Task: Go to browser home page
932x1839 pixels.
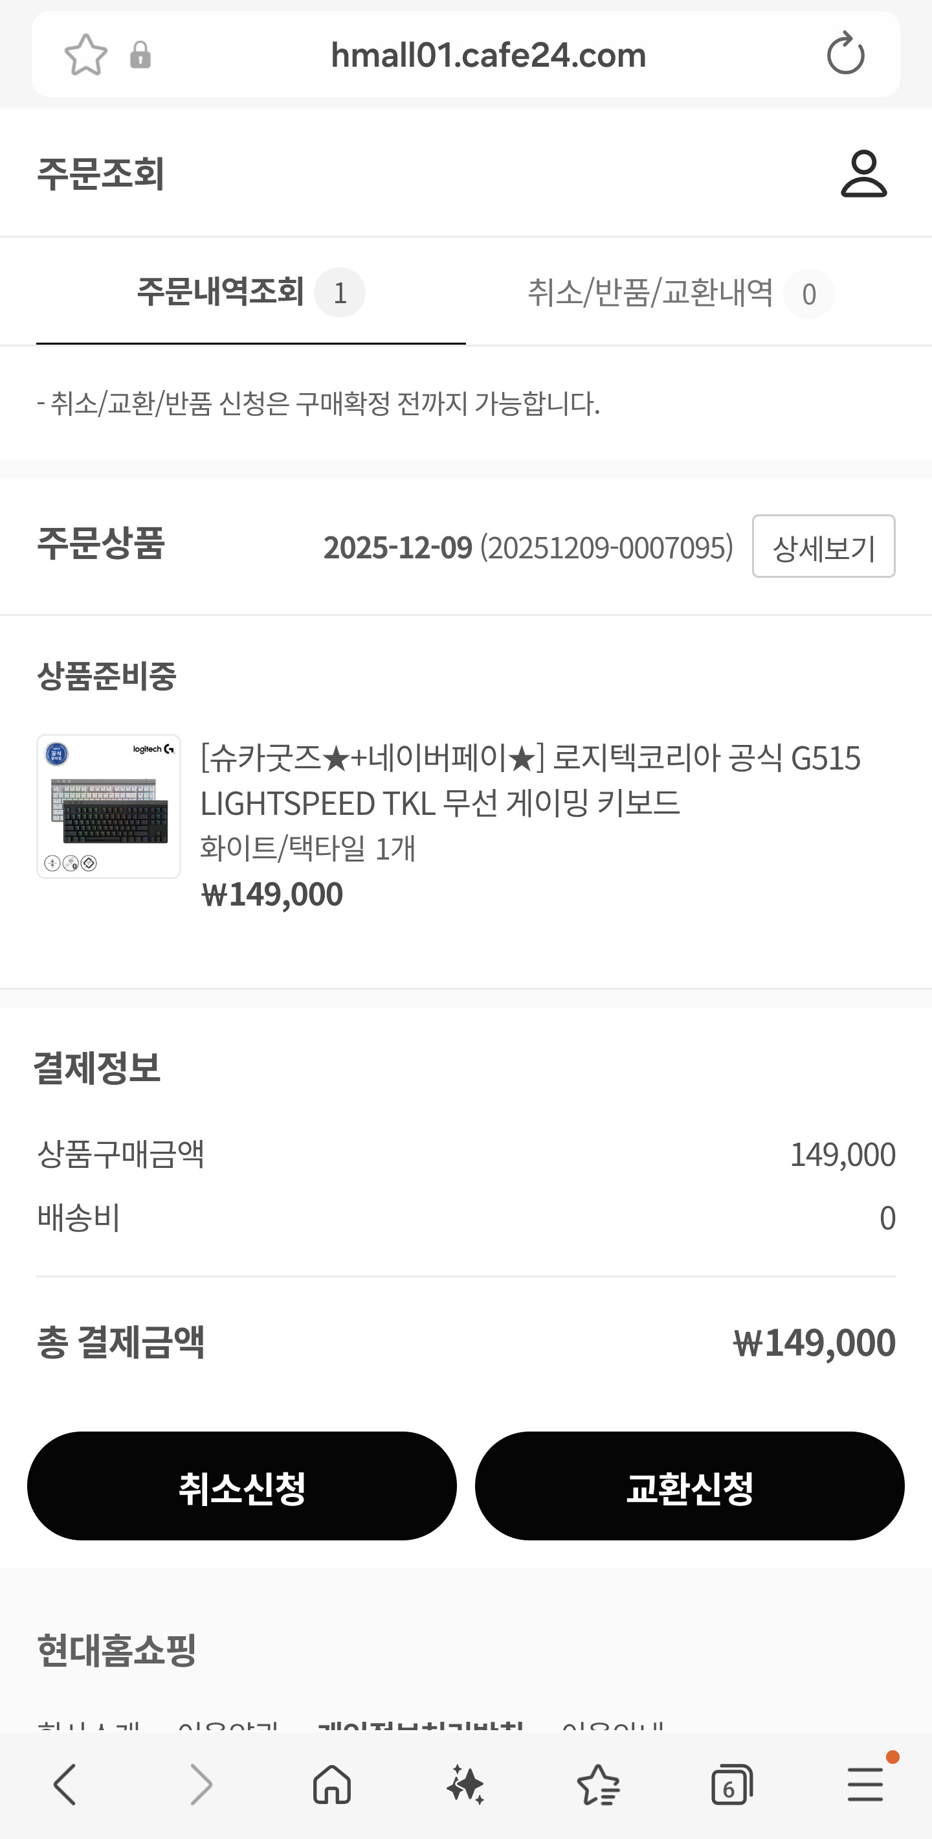Action: [x=332, y=1784]
